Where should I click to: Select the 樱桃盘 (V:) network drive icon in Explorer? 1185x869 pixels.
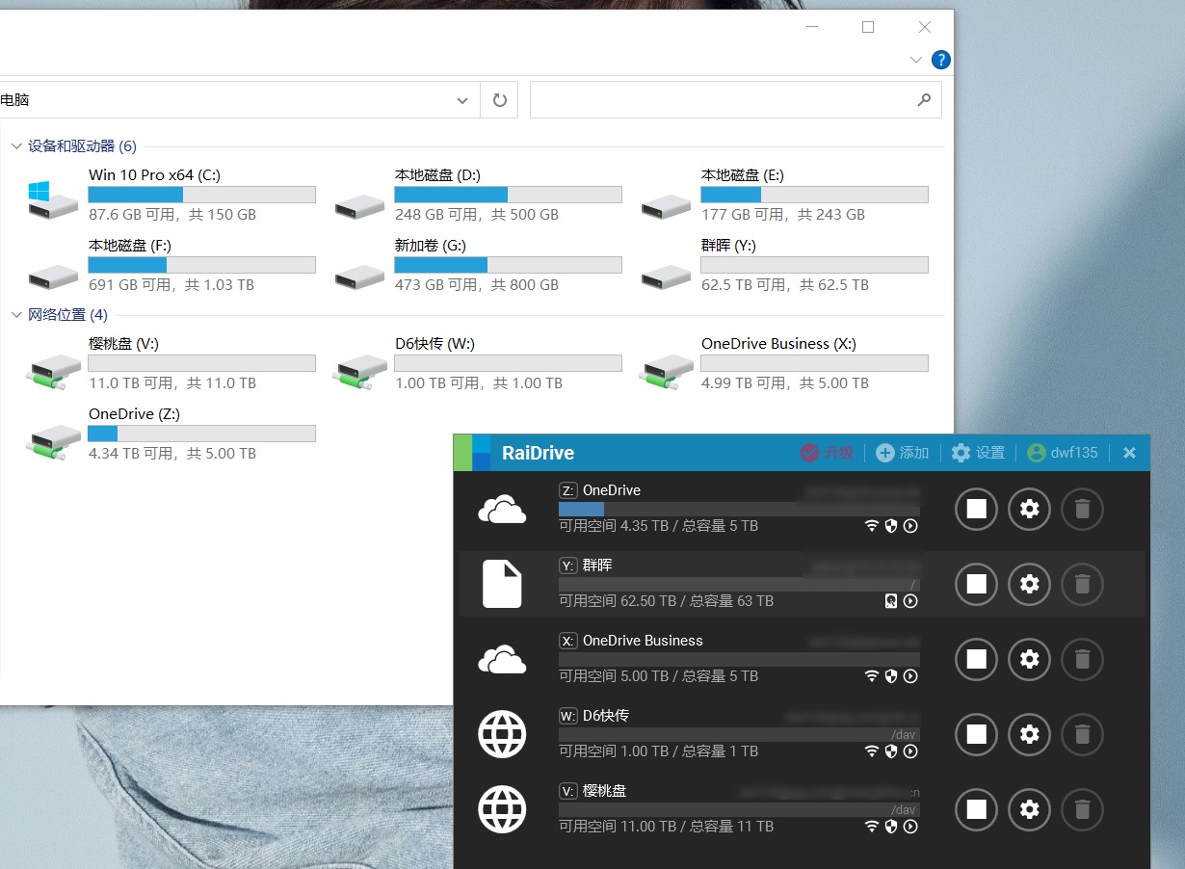[x=53, y=371]
